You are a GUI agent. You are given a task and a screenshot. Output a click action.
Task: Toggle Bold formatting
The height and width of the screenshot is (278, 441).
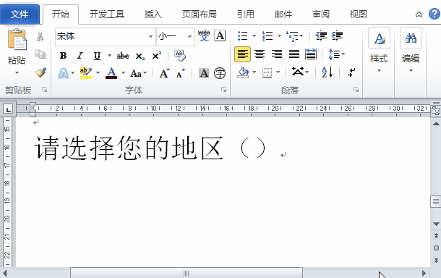(64, 56)
